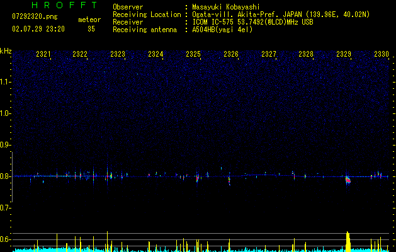Click the 2329 time marker
Viewport: 396px width, 252px height.
click(344, 54)
